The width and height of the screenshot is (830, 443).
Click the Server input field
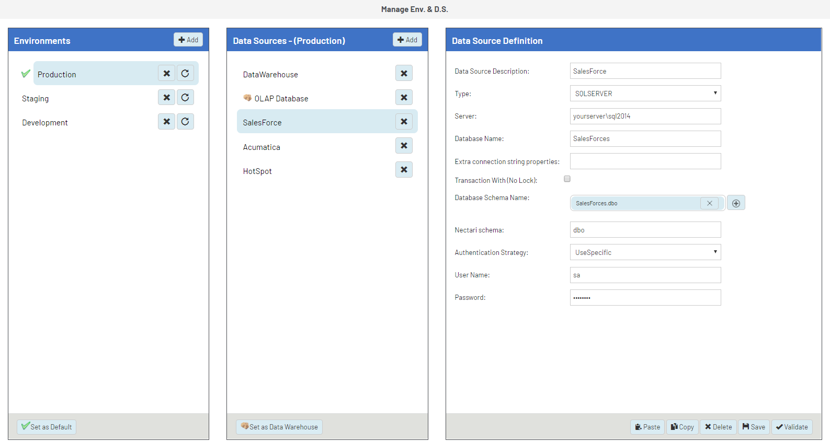tap(645, 116)
